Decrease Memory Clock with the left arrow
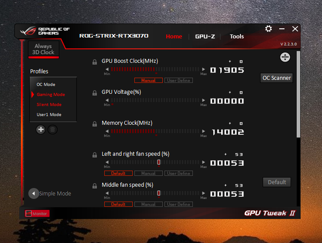Image resolution: width=322 pixels, height=243 pixels. tap(107, 131)
